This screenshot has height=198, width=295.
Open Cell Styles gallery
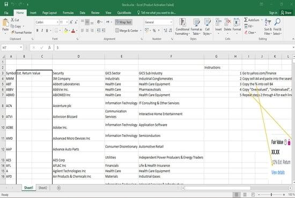(x=208, y=27)
